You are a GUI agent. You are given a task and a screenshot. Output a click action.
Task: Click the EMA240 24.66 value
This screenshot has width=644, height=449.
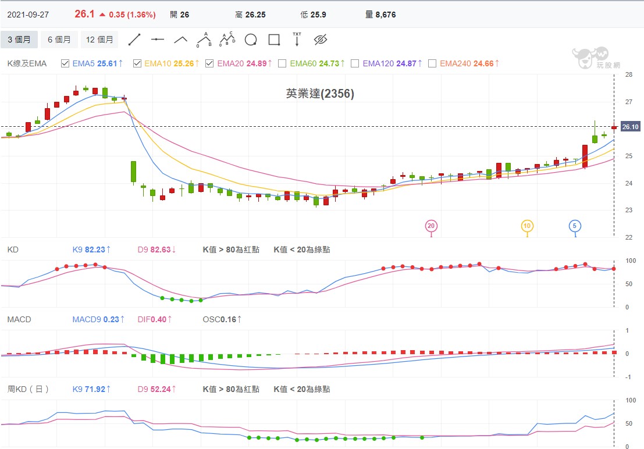coord(470,63)
